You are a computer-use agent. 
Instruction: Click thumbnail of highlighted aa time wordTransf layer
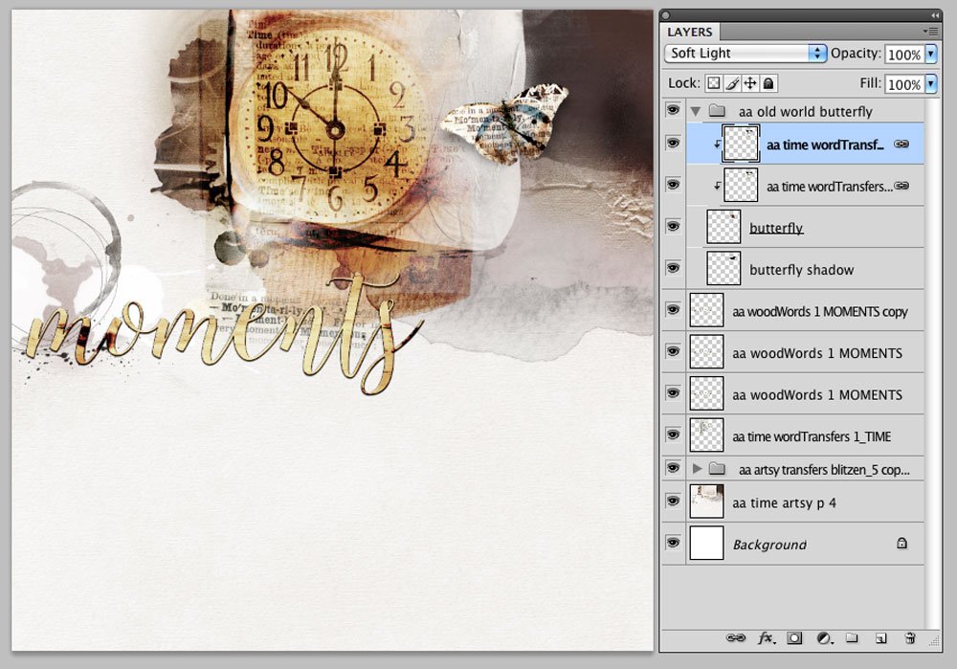point(741,144)
